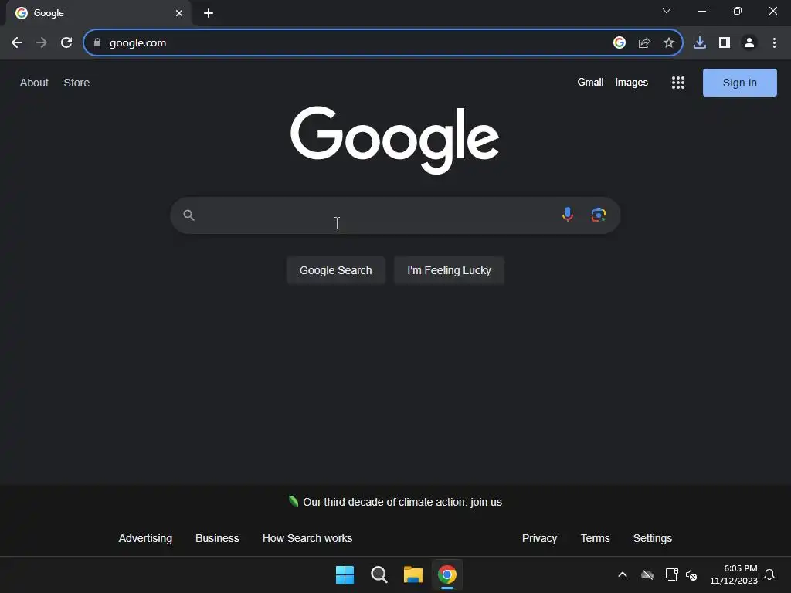
Task: Open the Settings footer menu
Action: [x=652, y=538]
